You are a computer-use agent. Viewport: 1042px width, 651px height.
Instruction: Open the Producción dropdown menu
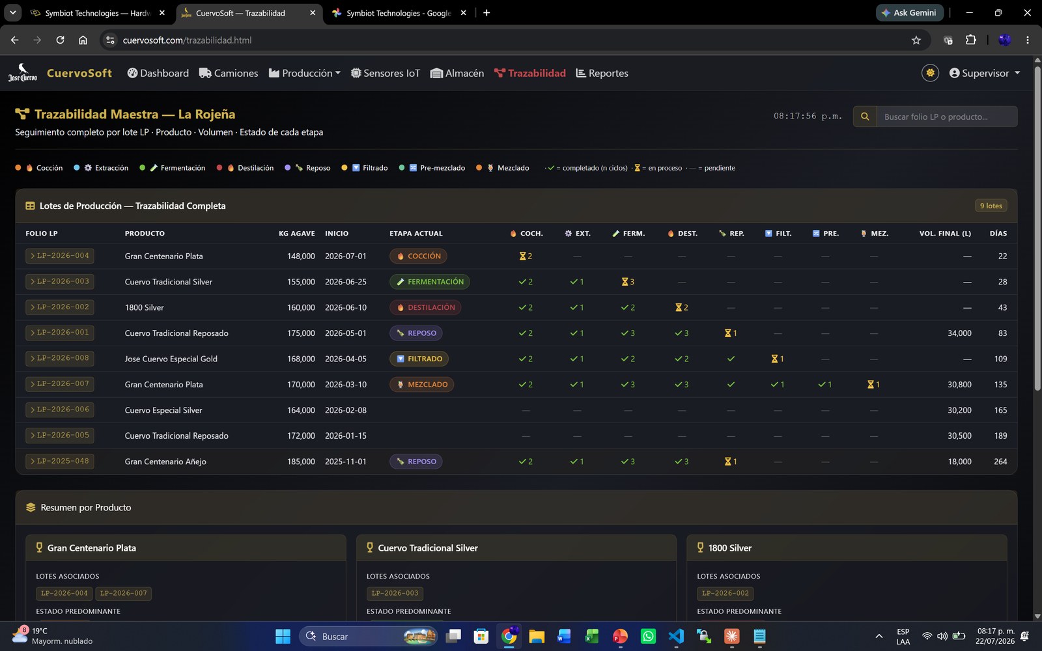click(x=305, y=73)
